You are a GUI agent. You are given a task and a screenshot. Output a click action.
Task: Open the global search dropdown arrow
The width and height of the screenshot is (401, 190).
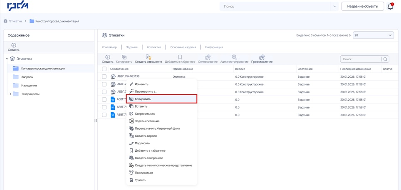pos(335,6)
